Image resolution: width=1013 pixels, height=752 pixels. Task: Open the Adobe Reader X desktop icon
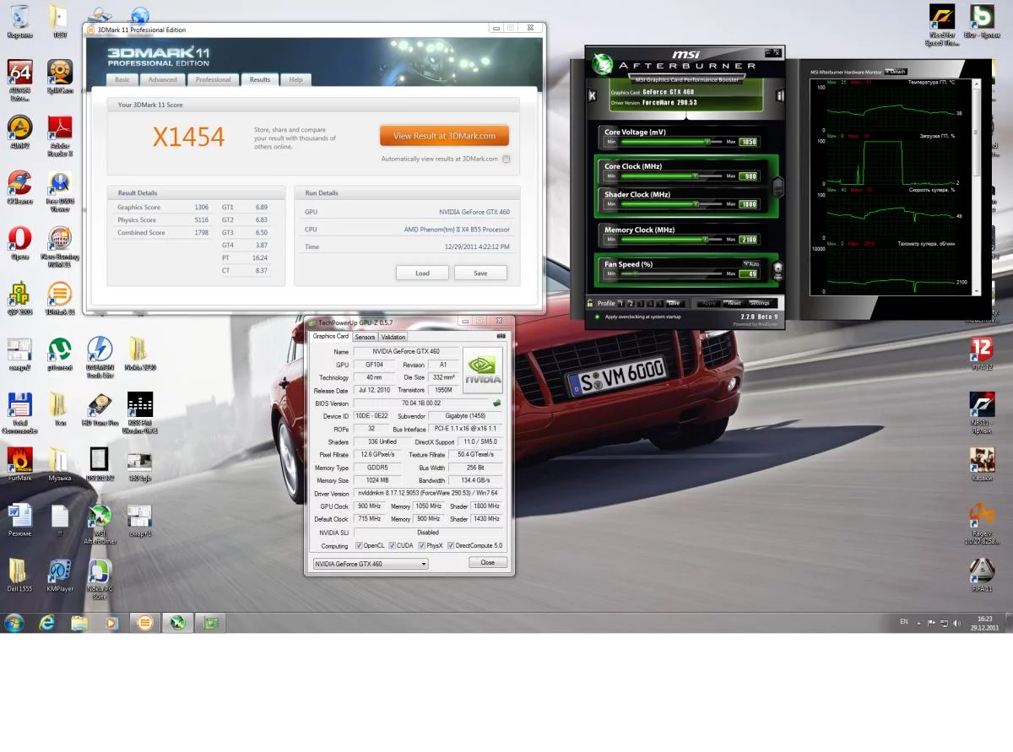click(x=59, y=136)
